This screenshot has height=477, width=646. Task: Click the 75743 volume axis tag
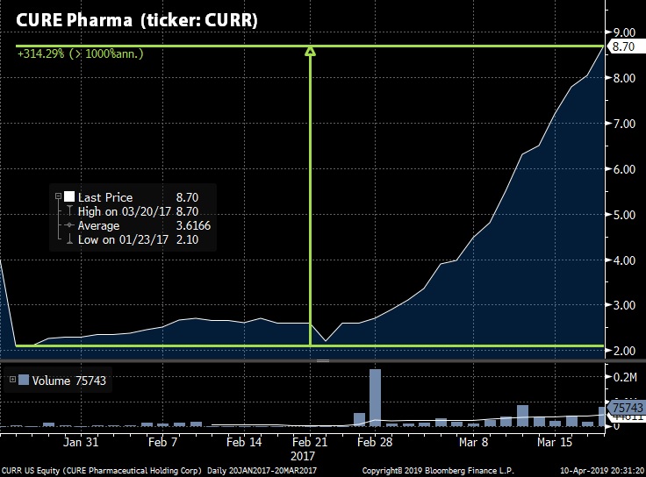point(625,409)
